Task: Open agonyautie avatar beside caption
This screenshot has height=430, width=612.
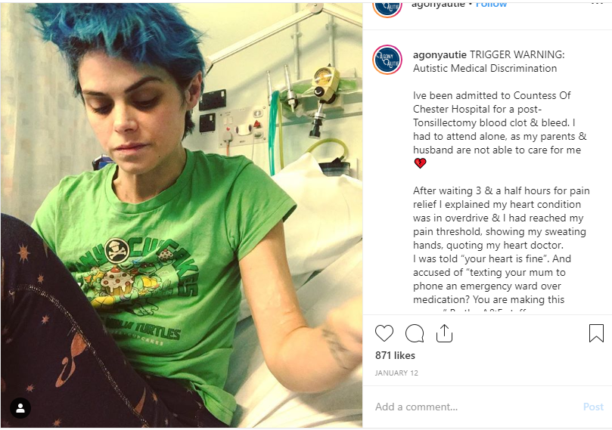Action: click(387, 60)
